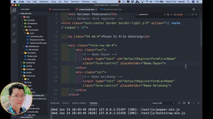
Task: Open TestController.php in explorer
Action: 38,43
